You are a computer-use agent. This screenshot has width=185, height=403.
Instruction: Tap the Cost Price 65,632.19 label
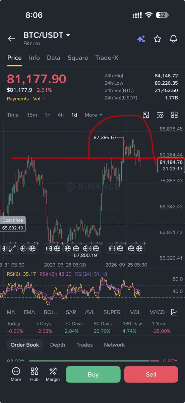(x=13, y=224)
